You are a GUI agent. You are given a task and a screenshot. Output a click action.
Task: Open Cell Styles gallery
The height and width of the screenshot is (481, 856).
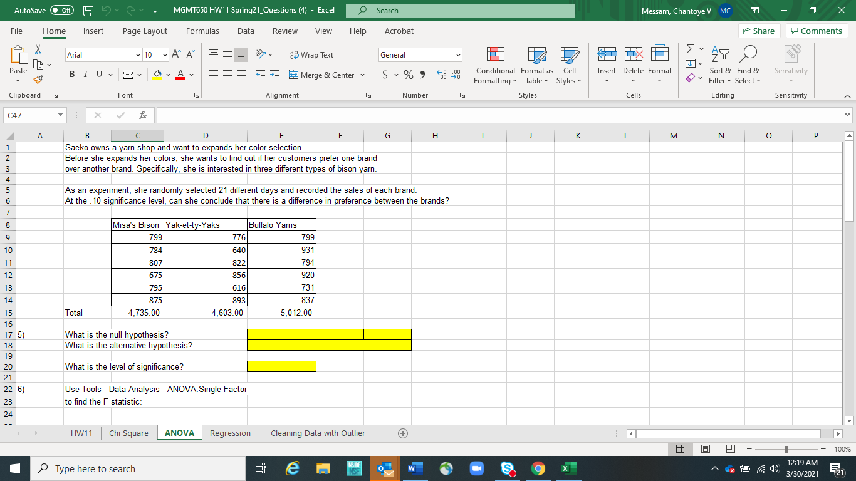(569, 65)
